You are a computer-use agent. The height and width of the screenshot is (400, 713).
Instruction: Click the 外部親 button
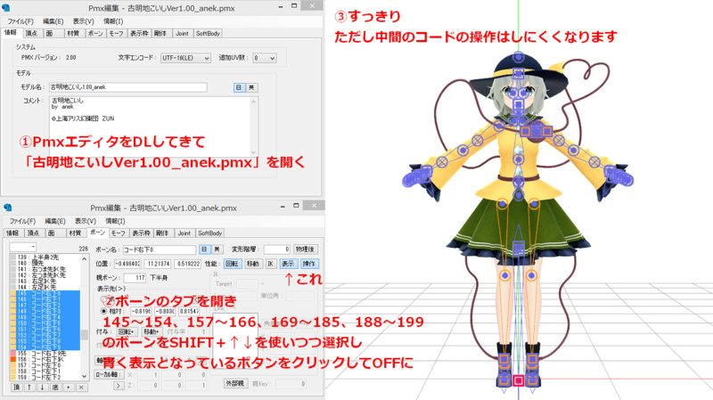235,384
